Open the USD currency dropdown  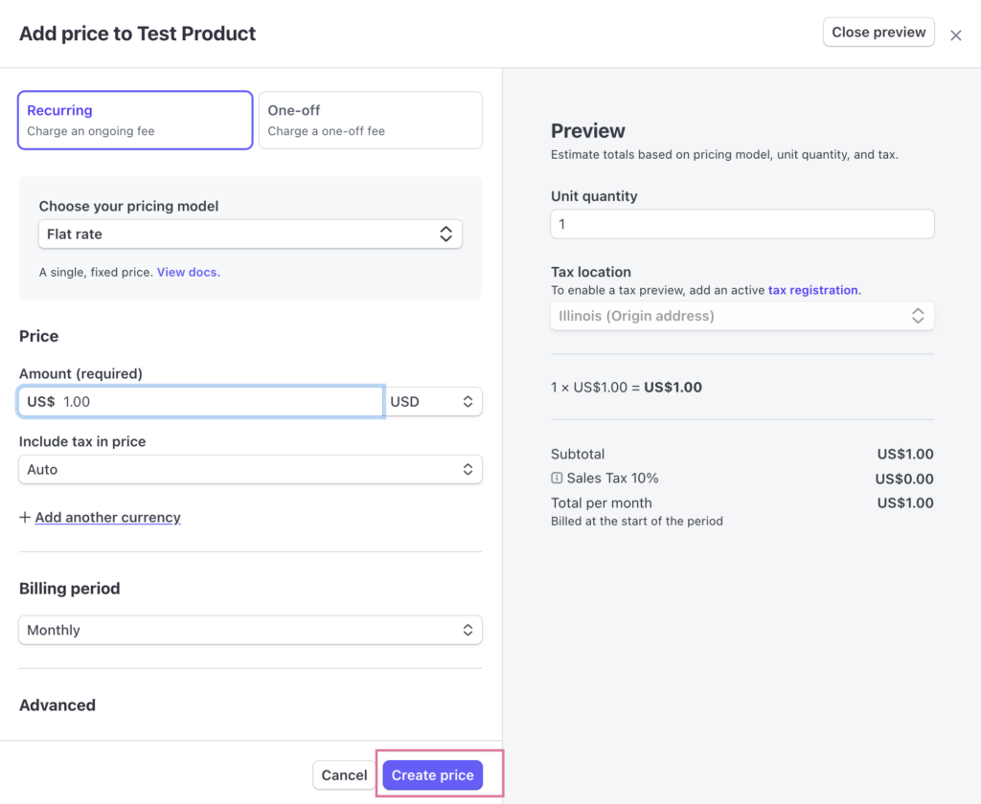pos(433,401)
